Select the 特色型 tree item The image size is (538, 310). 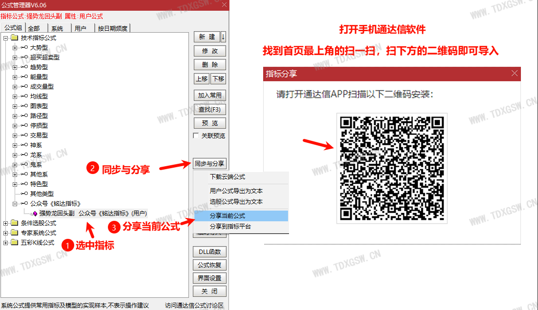coord(39,184)
